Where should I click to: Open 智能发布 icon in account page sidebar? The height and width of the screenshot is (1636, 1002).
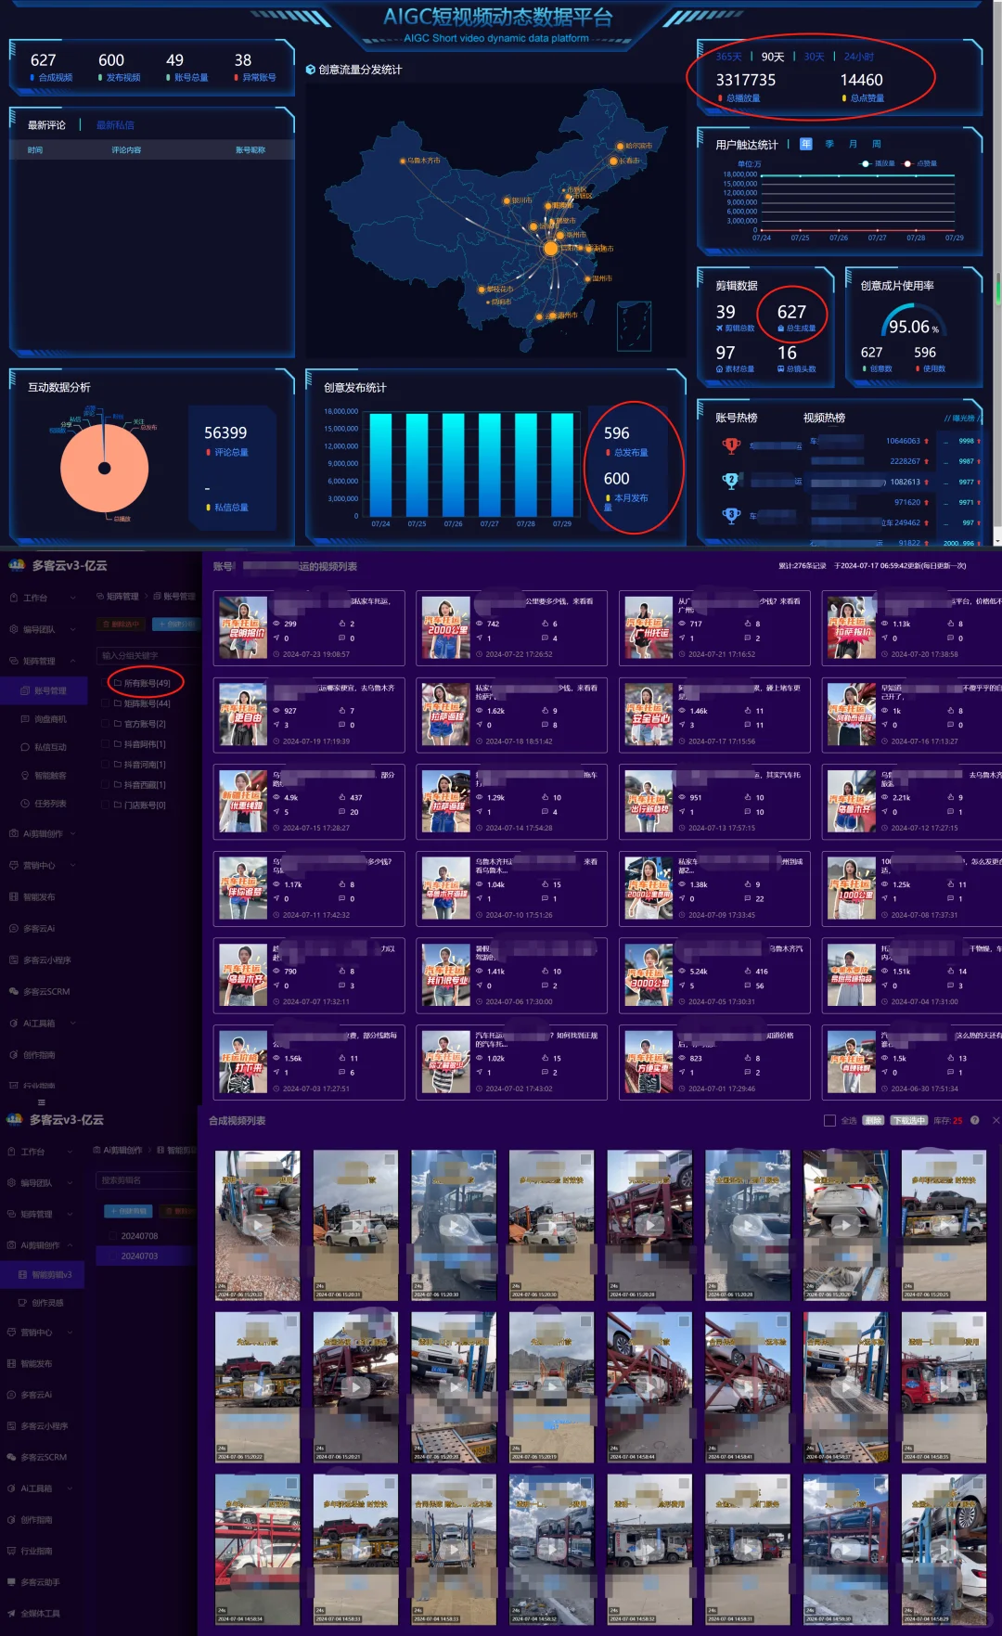pos(13,896)
